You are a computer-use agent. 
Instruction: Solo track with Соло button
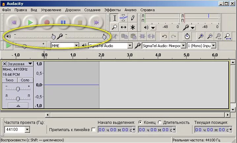(25, 80)
